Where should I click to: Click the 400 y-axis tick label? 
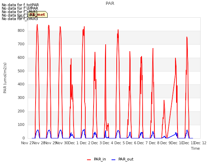tap(21, 84)
